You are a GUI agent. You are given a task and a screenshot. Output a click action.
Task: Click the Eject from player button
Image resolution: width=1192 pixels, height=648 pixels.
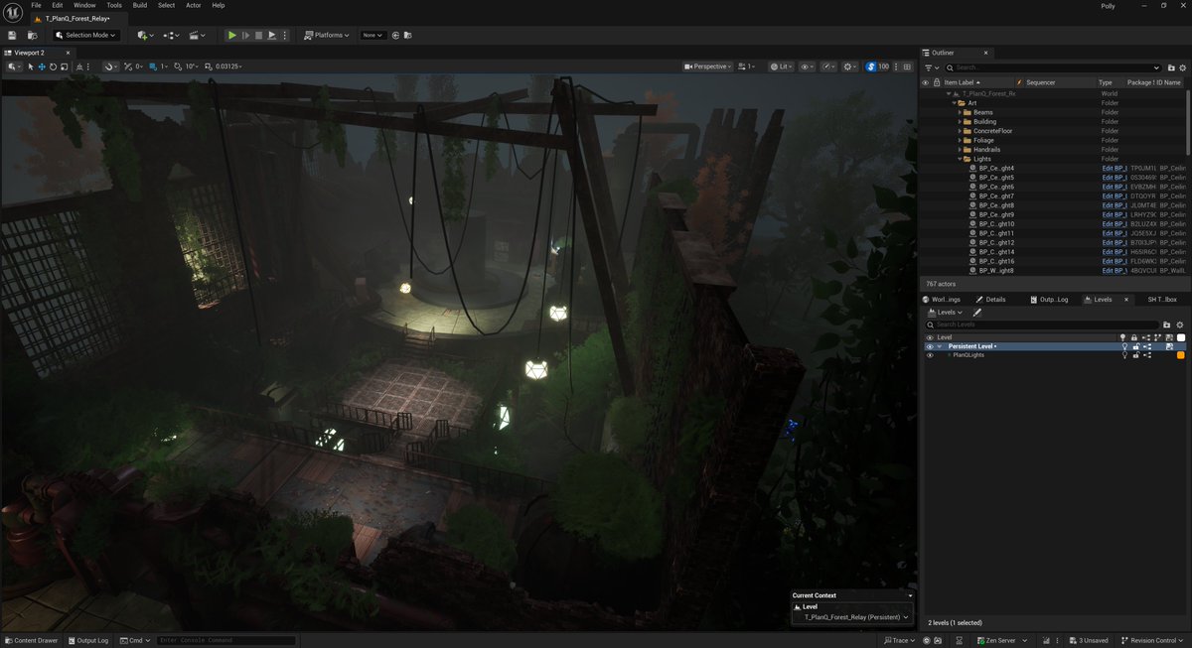pos(271,35)
